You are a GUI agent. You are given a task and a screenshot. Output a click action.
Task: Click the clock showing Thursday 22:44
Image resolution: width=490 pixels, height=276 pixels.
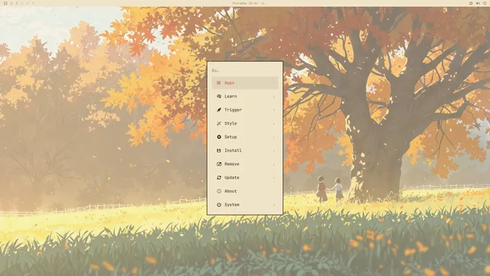pyautogui.click(x=245, y=3)
